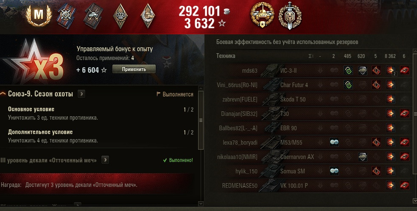Click the hylik_150 player name
417x211 pixels.
tap(246, 171)
